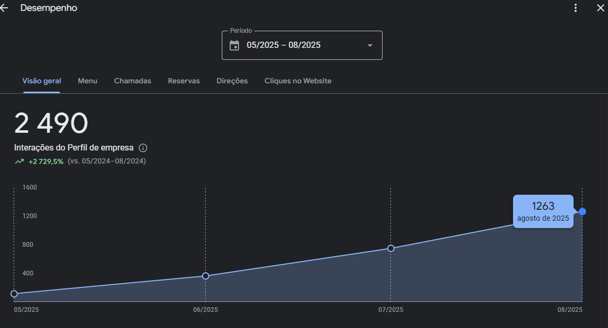
Task: Switch to the Menu tab
Action: pyautogui.click(x=88, y=81)
